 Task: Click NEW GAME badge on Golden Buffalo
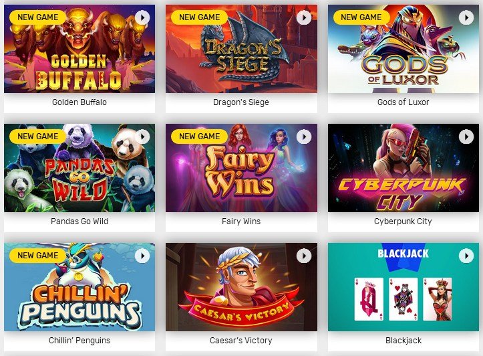click(x=37, y=17)
